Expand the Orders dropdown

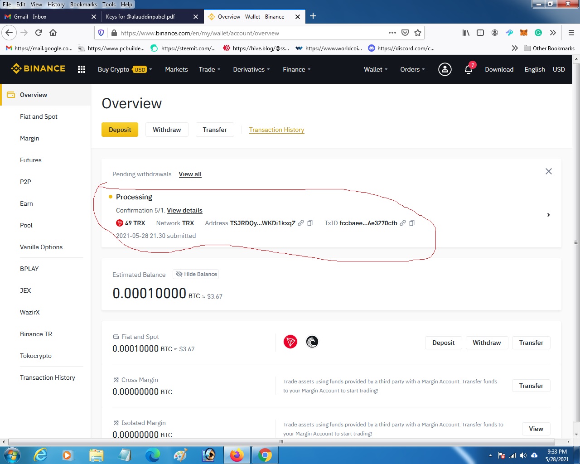click(412, 69)
